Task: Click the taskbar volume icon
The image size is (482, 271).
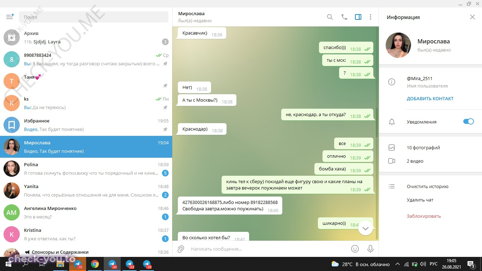Action: coord(423,264)
